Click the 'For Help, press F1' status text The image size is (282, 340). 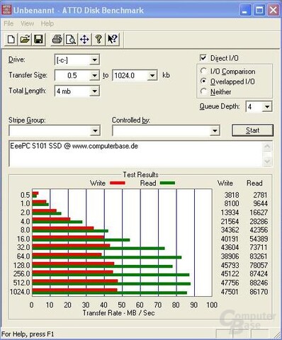(x=28, y=334)
